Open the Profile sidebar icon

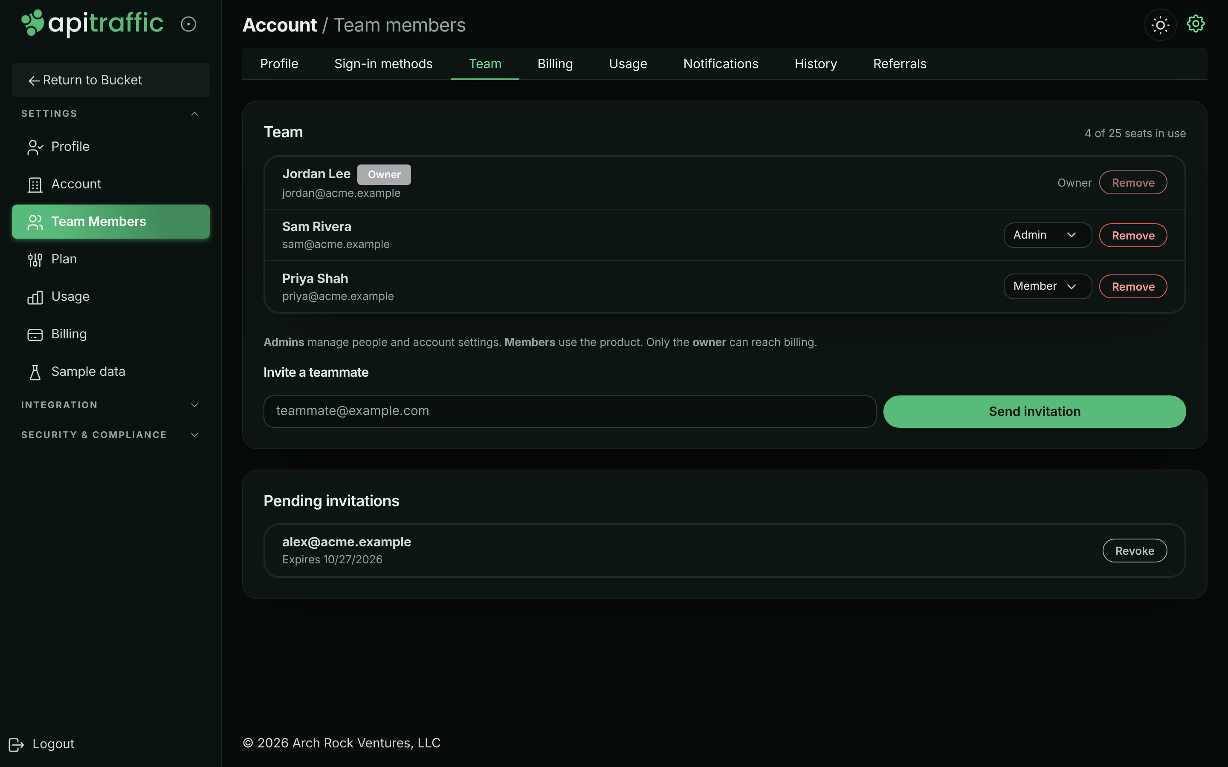[x=35, y=147]
